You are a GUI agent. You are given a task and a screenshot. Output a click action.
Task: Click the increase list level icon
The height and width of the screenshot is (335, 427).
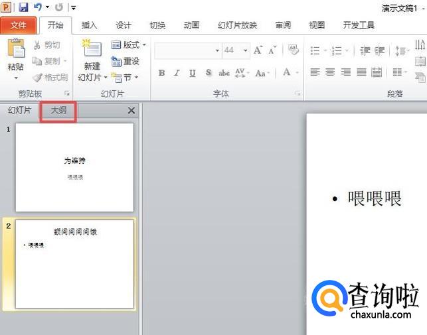pos(379,50)
